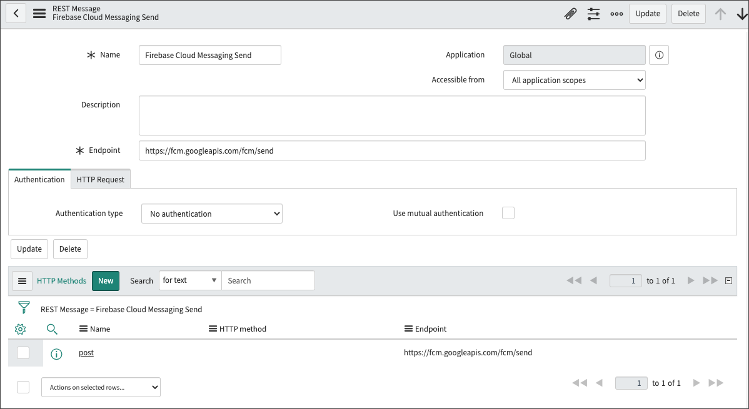Go to first page in top pagination
This screenshot has height=409, width=749.
tap(574, 280)
